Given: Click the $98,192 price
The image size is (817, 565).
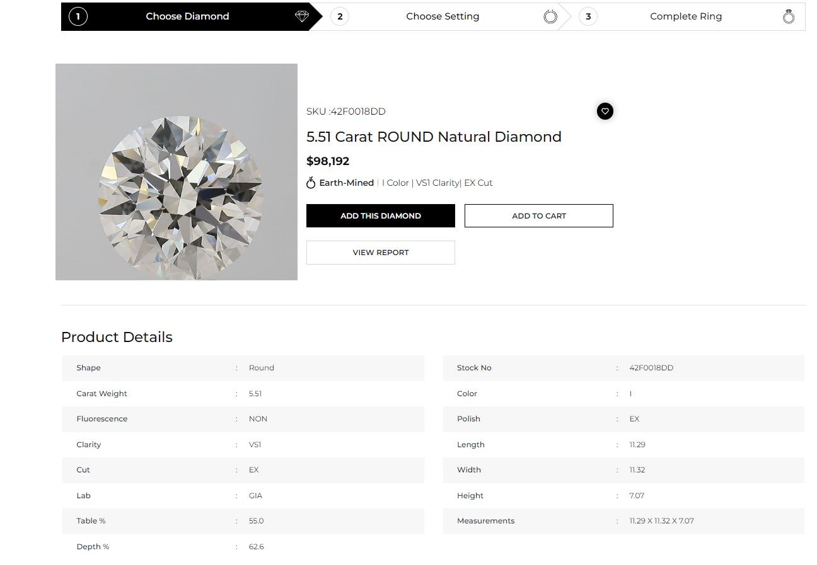Looking at the screenshot, I should point(328,161).
